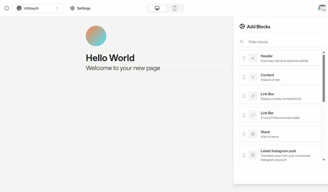Click the Add Blocks heading text

(x=258, y=27)
